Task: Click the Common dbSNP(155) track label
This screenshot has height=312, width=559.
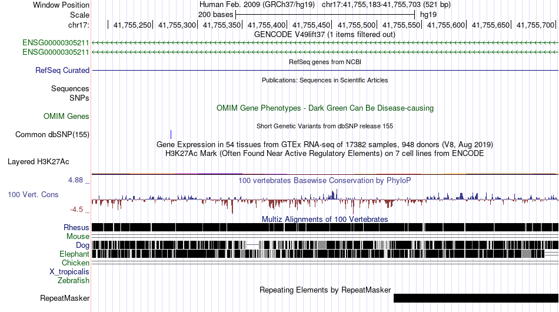Action: (52, 134)
